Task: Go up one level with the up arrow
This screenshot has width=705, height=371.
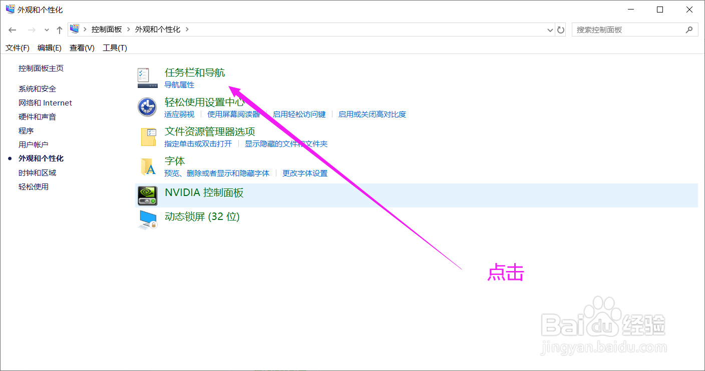Action: (x=60, y=30)
